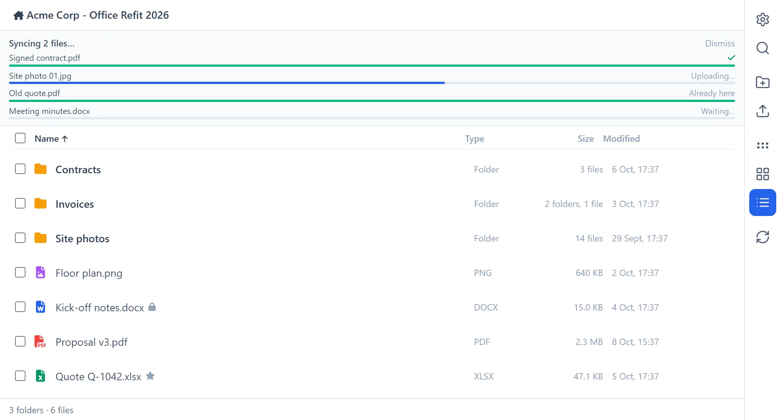780x420 pixels.
Task: Click the Site photos folder icon
Action: 40,238
